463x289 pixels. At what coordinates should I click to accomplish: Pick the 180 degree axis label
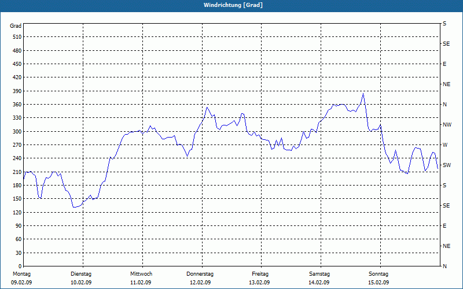[17, 185]
